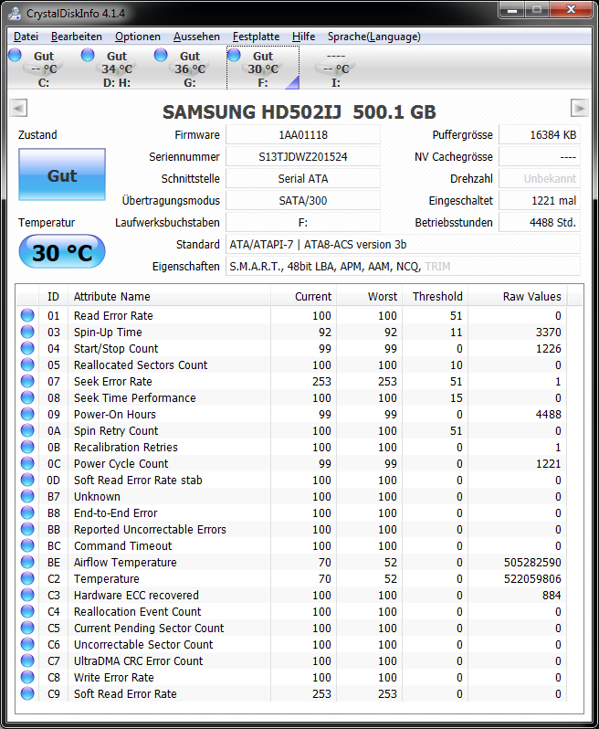Click the status orb for Start/Stop Count
The image size is (599, 729).
[27, 348]
